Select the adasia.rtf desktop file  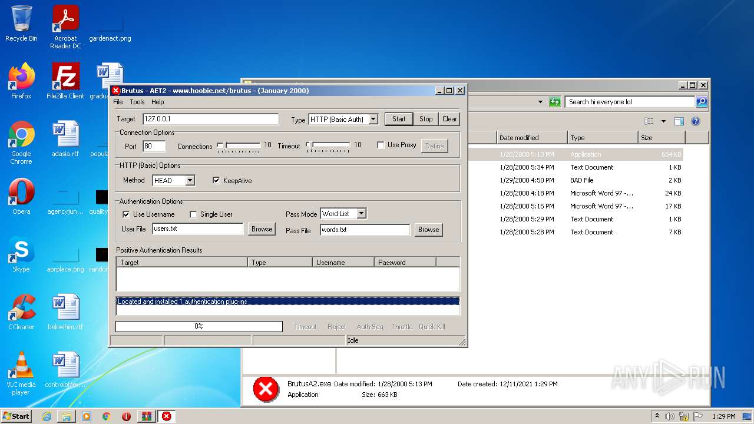point(65,139)
